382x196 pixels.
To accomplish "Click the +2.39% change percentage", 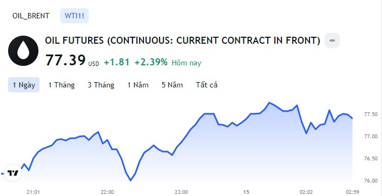I will pyautogui.click(x=151, y=62).
